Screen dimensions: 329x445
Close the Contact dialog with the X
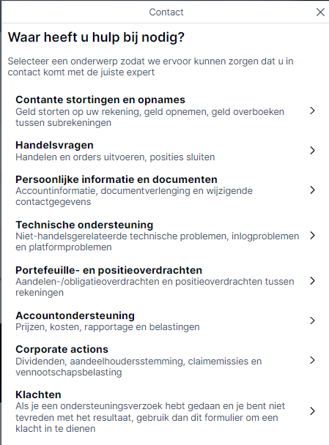tap(320, 12)
